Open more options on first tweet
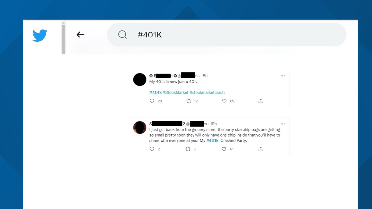The width and height of the screenshot is (372, 209). coord(282,76)
